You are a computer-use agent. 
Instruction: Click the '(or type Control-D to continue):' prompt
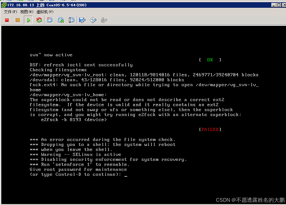(x=75, y=174)
